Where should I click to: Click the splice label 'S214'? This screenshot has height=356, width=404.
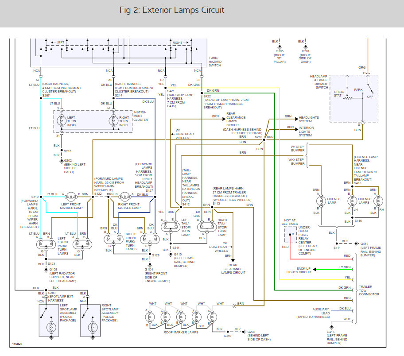click(x=119, y=95)
